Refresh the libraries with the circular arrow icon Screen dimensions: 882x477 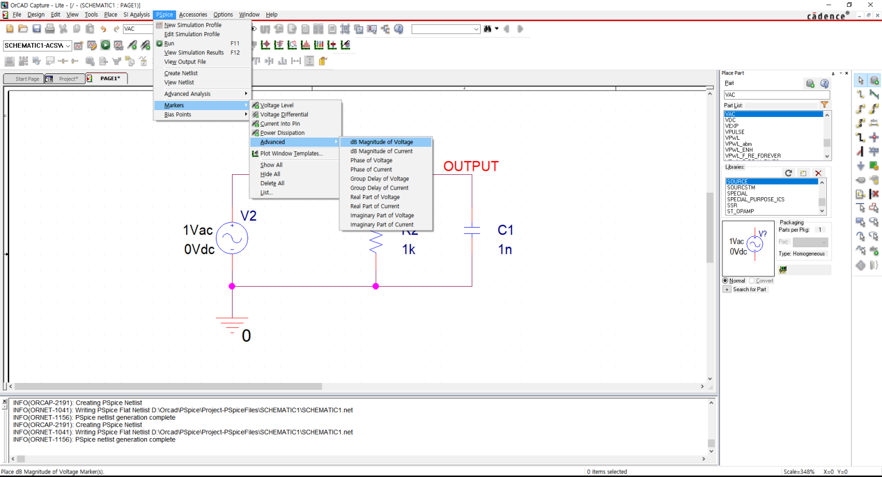(788, 173)
